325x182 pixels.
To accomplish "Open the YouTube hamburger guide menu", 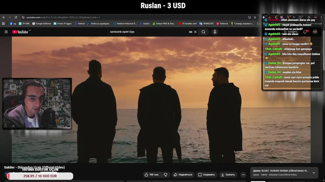I will coord(6,32).
